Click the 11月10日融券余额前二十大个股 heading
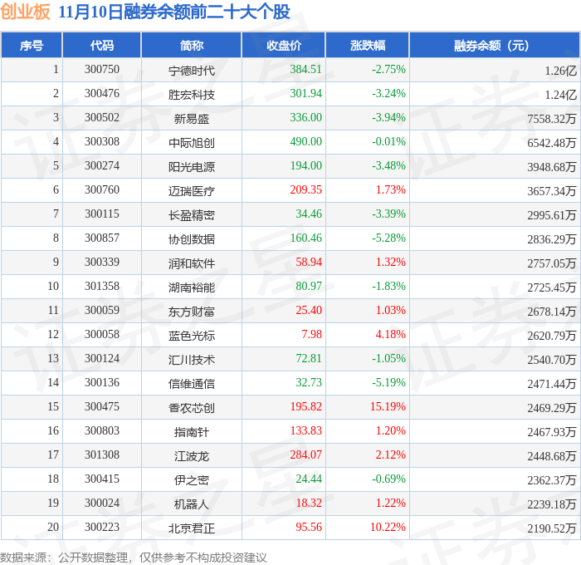 (174, 12)
